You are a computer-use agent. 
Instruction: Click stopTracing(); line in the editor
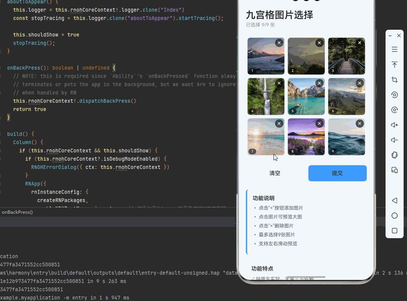(34, 43)
